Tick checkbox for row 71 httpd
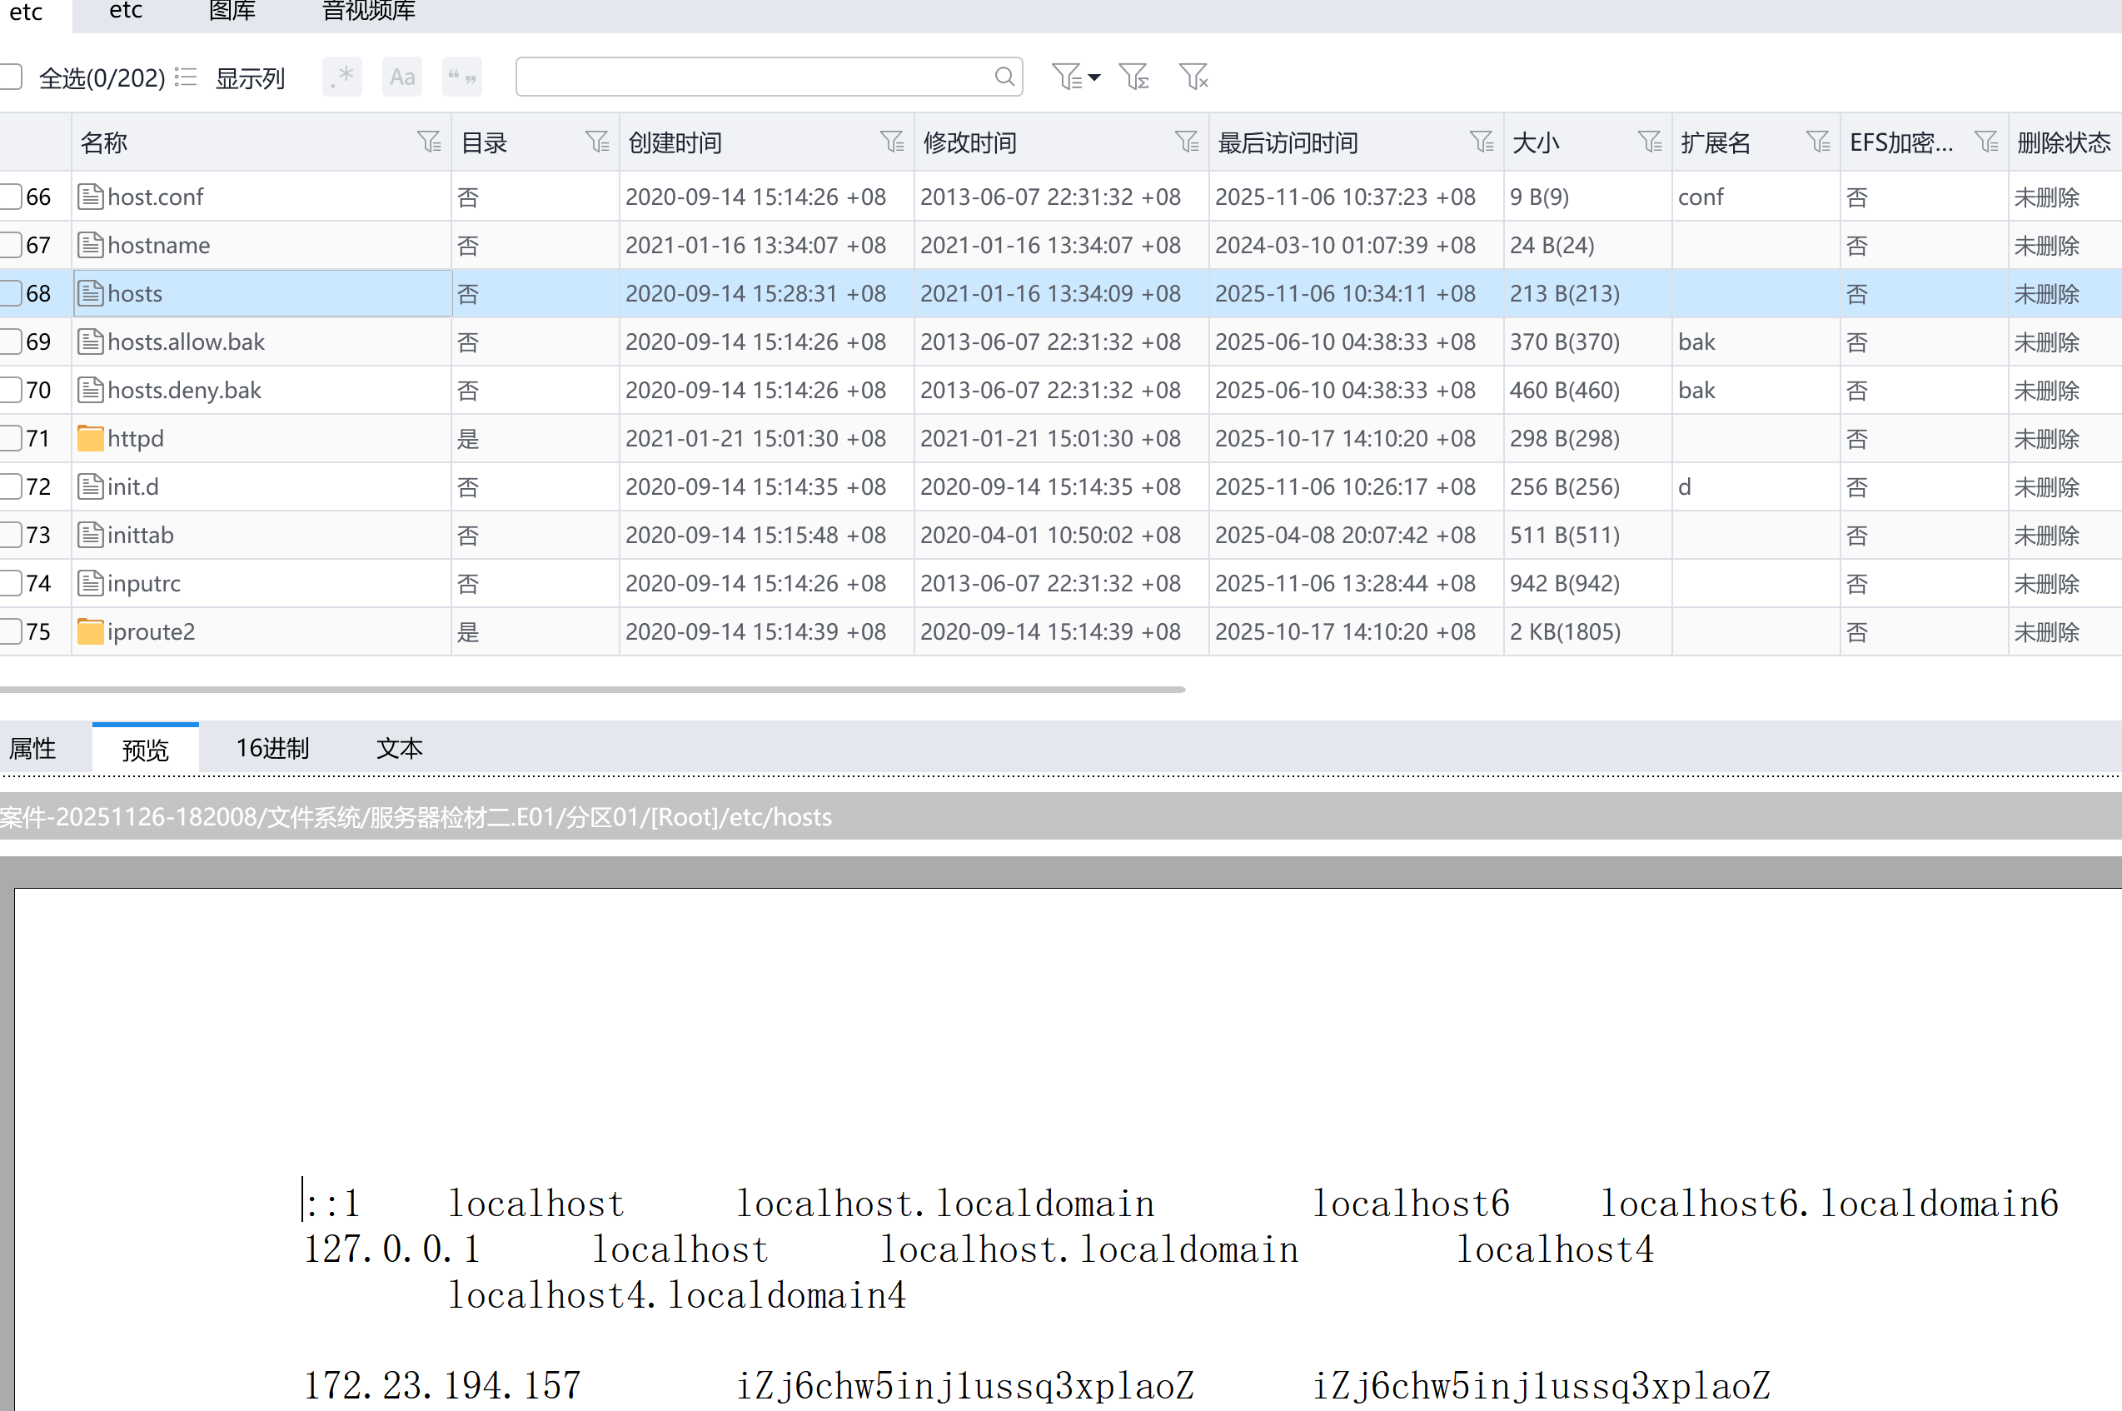 (x=11, y=438)
